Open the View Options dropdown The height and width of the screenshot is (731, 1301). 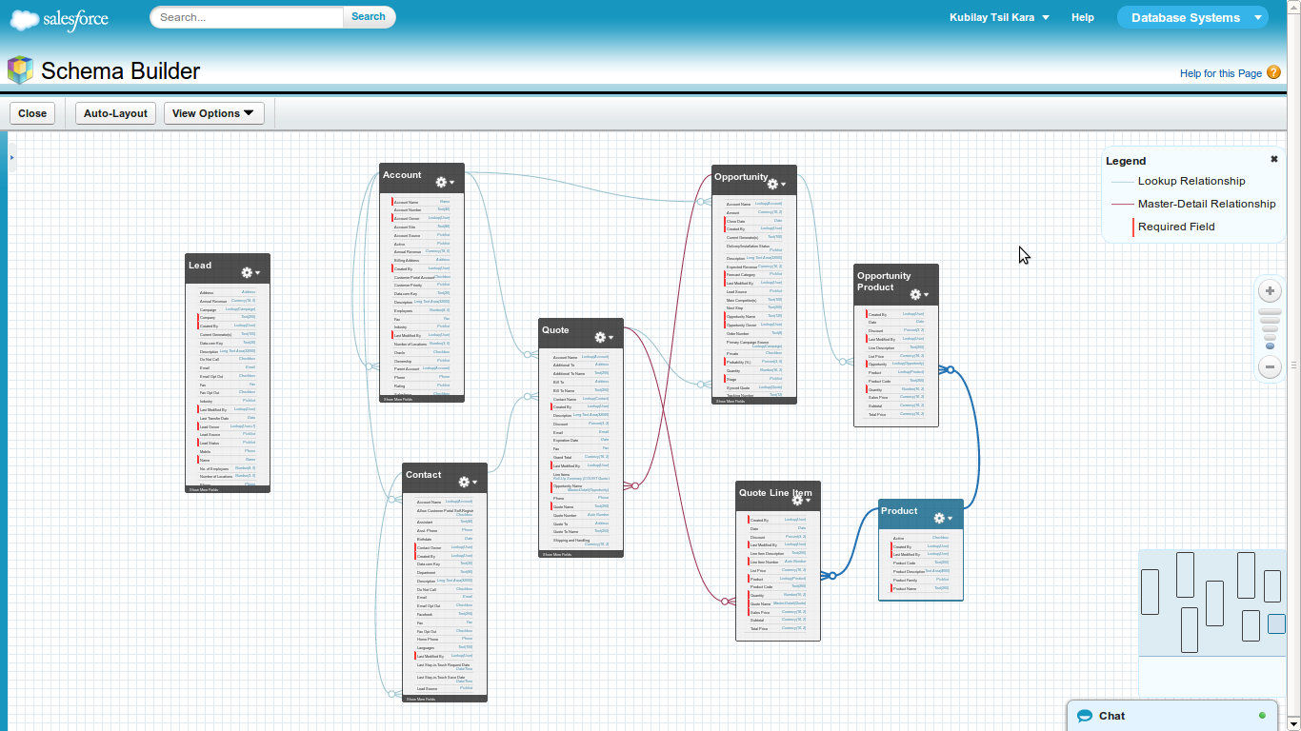click(213, 113)
